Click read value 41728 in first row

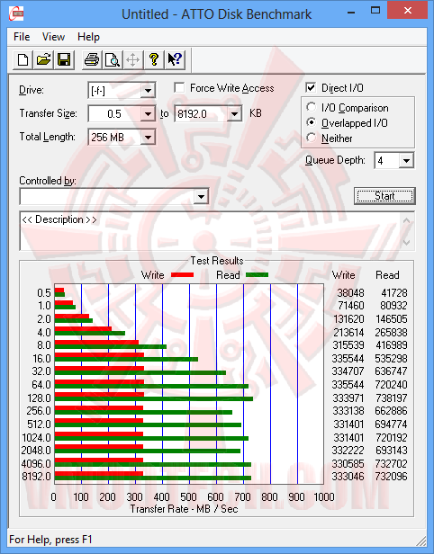pos(394,293)
